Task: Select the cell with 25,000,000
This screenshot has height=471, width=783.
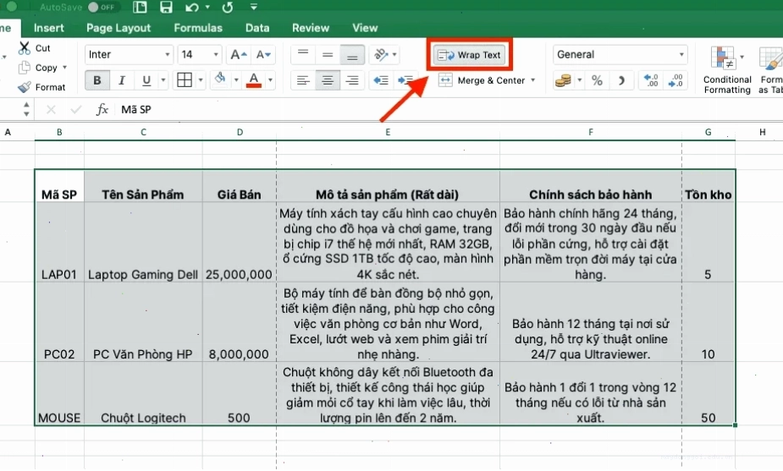Action: point(239,242)
